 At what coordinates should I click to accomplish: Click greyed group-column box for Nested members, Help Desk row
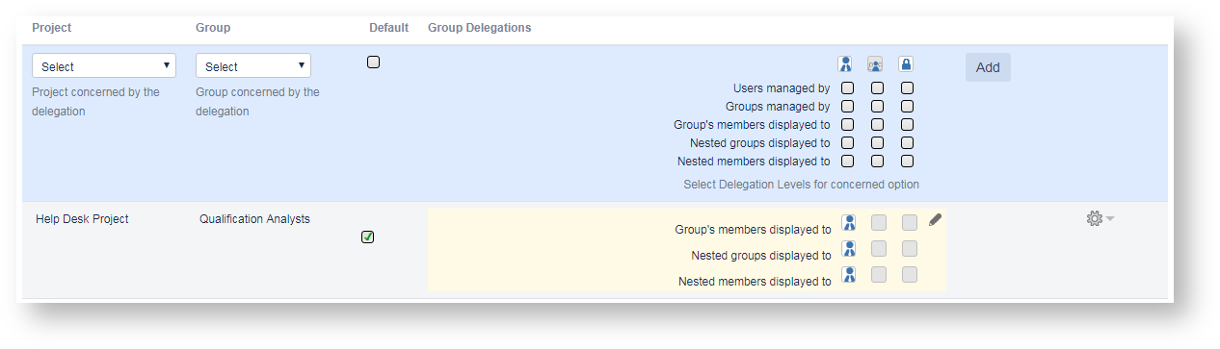pos(879,275)
